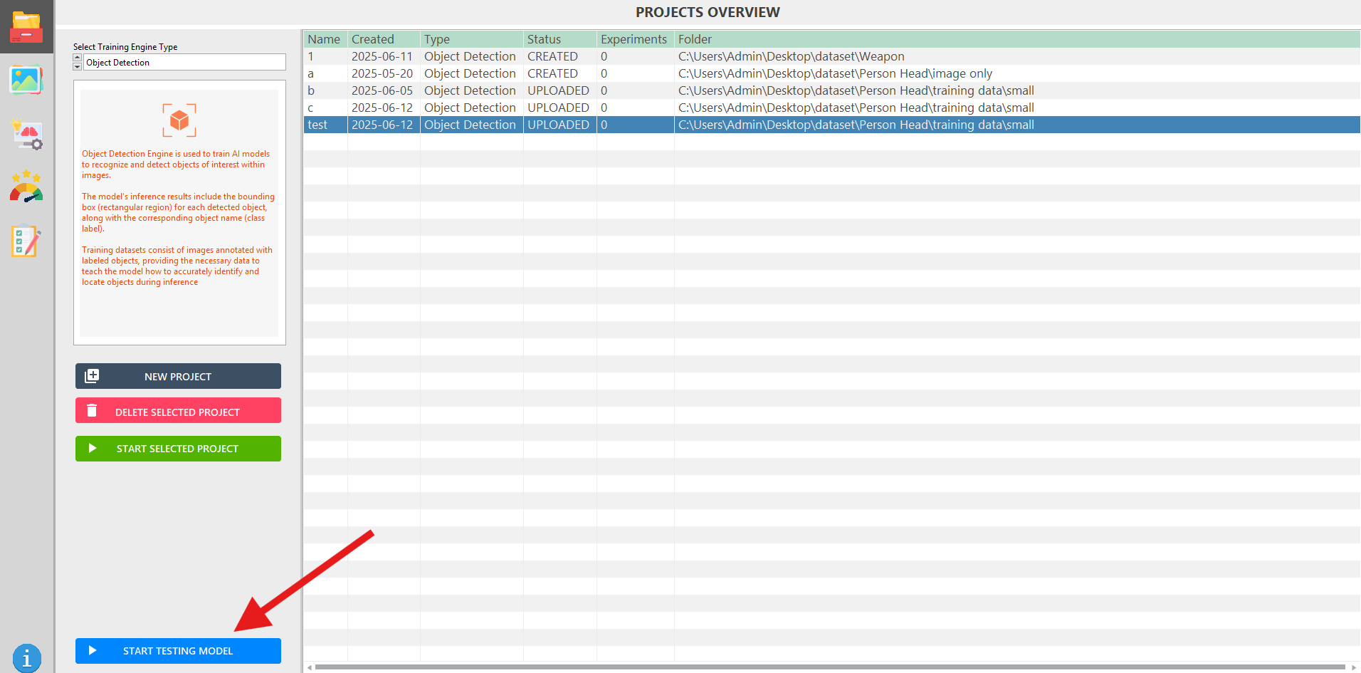
Task: Open the projects folder drawer icon in sidebar
Action: point(26,27)
